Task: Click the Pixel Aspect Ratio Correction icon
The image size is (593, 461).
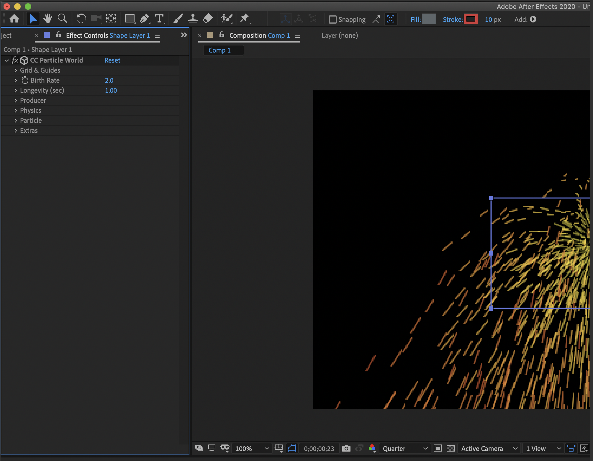Action: click(x=571, y=449)
